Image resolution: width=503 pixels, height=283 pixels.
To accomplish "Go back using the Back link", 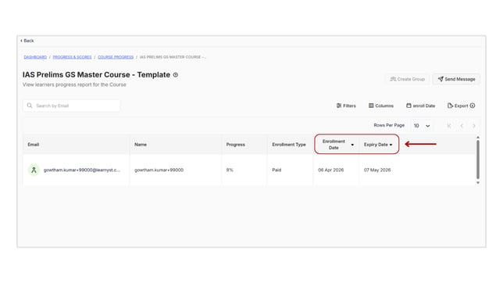I will 27,41.
